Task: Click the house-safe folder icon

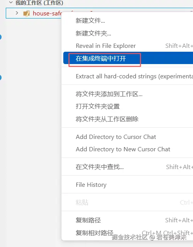Action: [x=26, y=14]
